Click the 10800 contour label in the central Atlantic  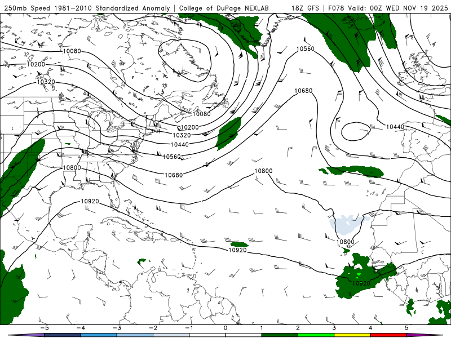coord(263,171)
